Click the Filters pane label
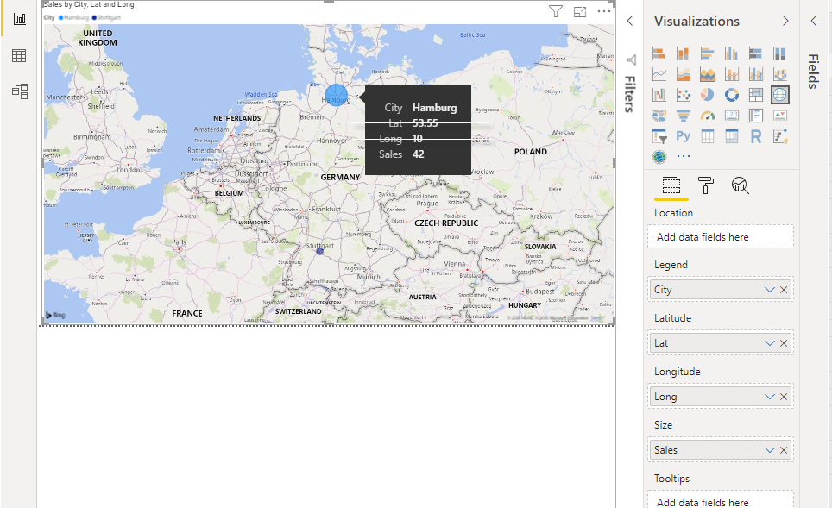This screenshot has height=508, width=832. point(630,94)
